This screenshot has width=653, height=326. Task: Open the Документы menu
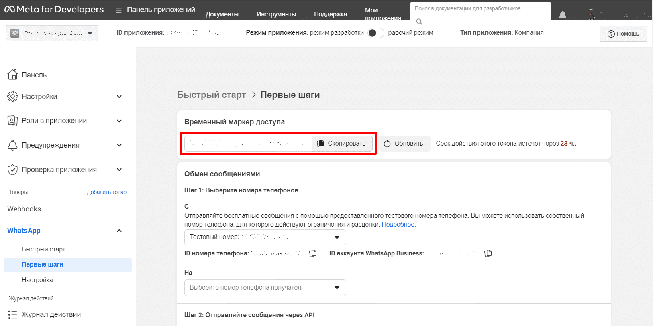coord(222,14)
